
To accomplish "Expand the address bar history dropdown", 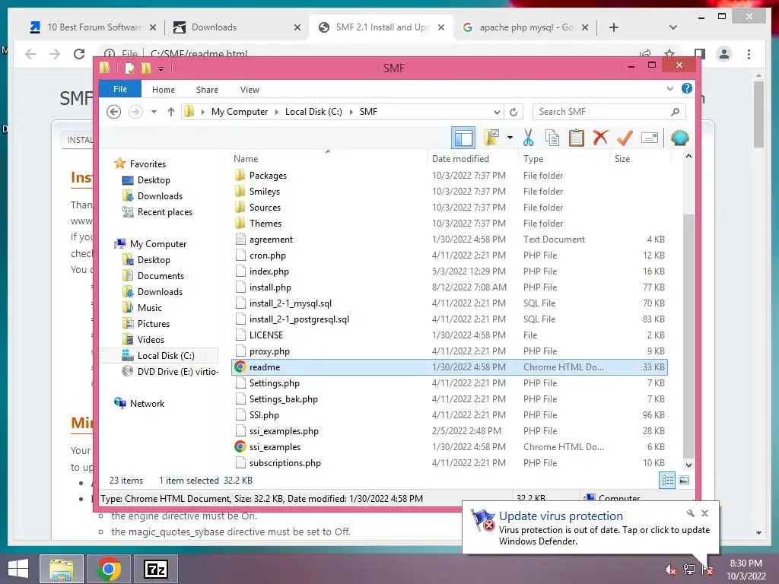I will click(x=497, y=112).
